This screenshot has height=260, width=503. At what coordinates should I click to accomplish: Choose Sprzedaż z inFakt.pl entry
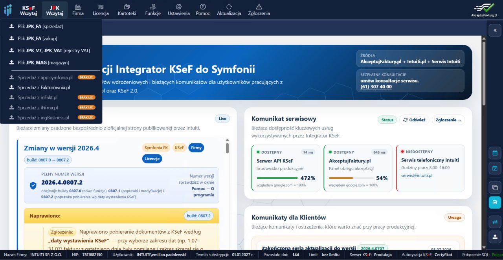pyautogui.click(x=51, y=97)
